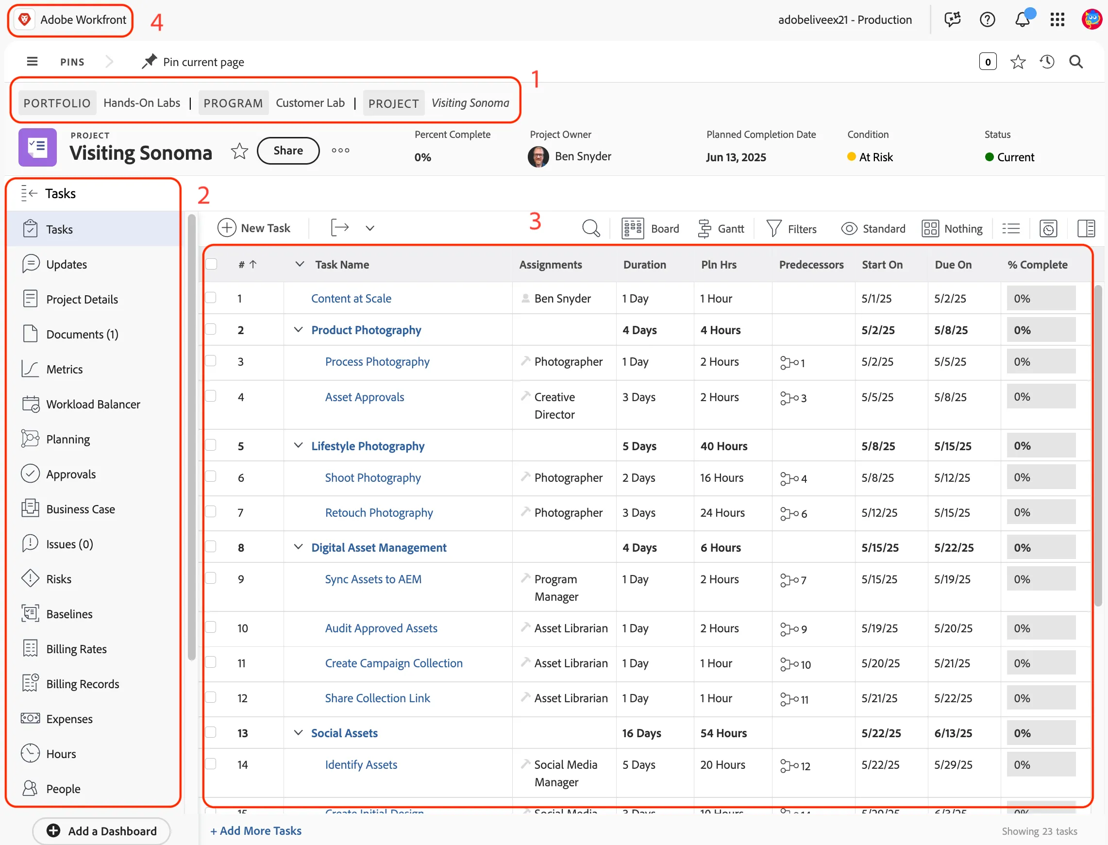Collapse the Social Assets parent task
The image size is (1108, 845).
coord(298,733)
